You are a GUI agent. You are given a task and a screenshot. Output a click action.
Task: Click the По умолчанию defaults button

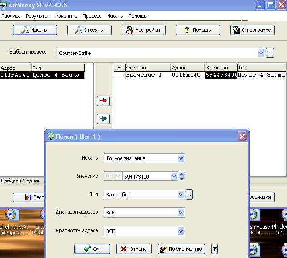181,249
